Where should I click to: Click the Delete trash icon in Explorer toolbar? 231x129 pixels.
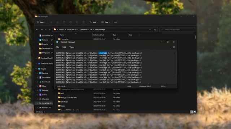(83, 22)
